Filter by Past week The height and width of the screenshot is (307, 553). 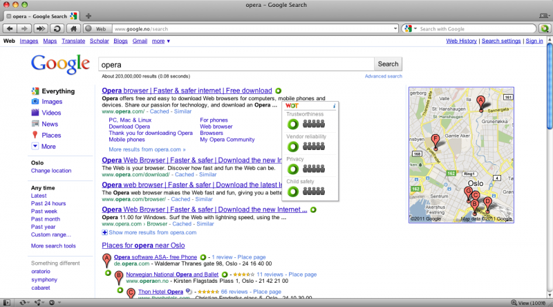coord(44,211)
